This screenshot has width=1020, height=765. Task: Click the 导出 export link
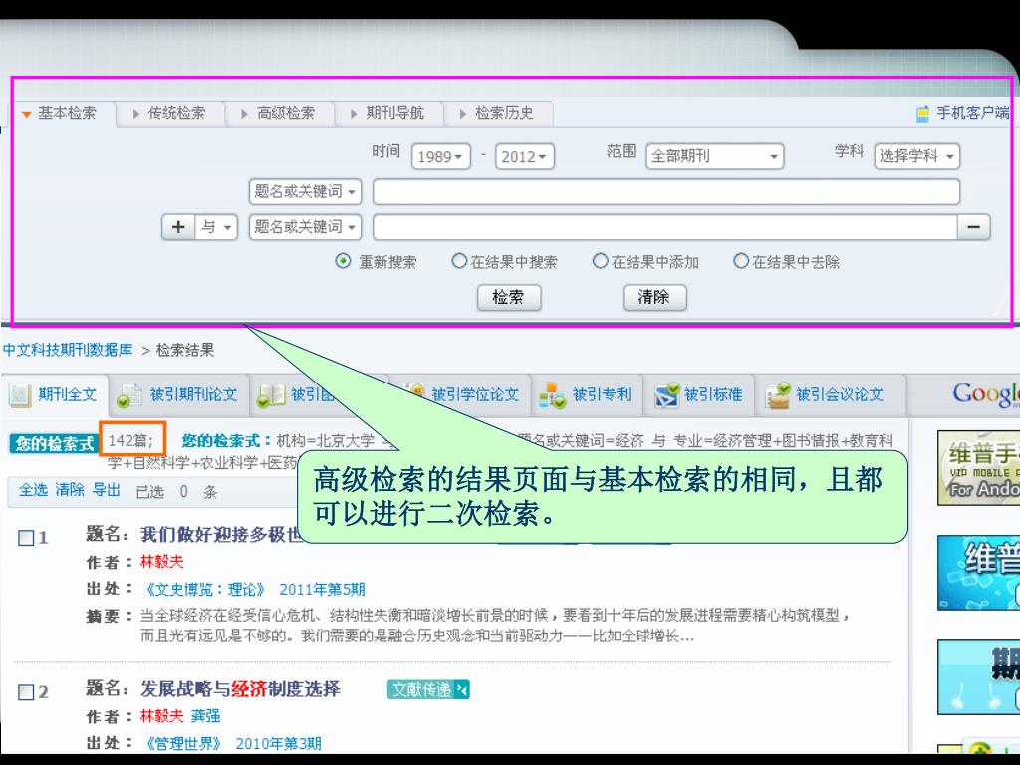coord(106,490)
